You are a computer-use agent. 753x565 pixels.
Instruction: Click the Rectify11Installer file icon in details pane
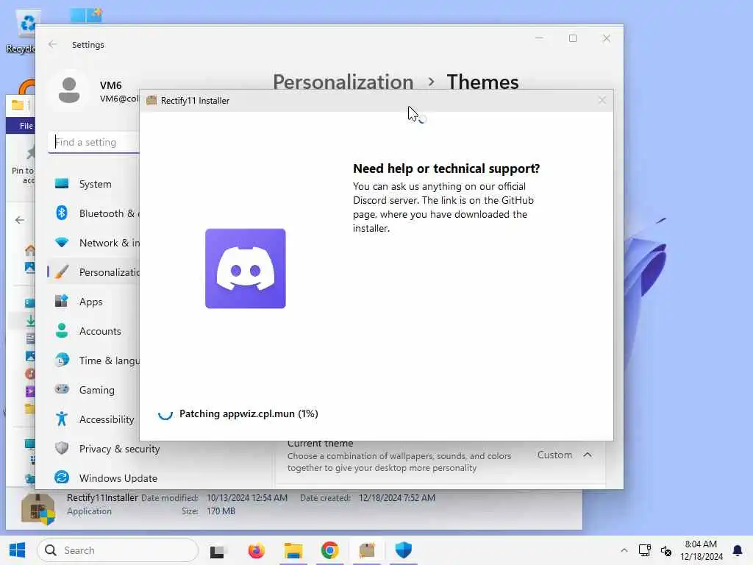pos(38,508)
